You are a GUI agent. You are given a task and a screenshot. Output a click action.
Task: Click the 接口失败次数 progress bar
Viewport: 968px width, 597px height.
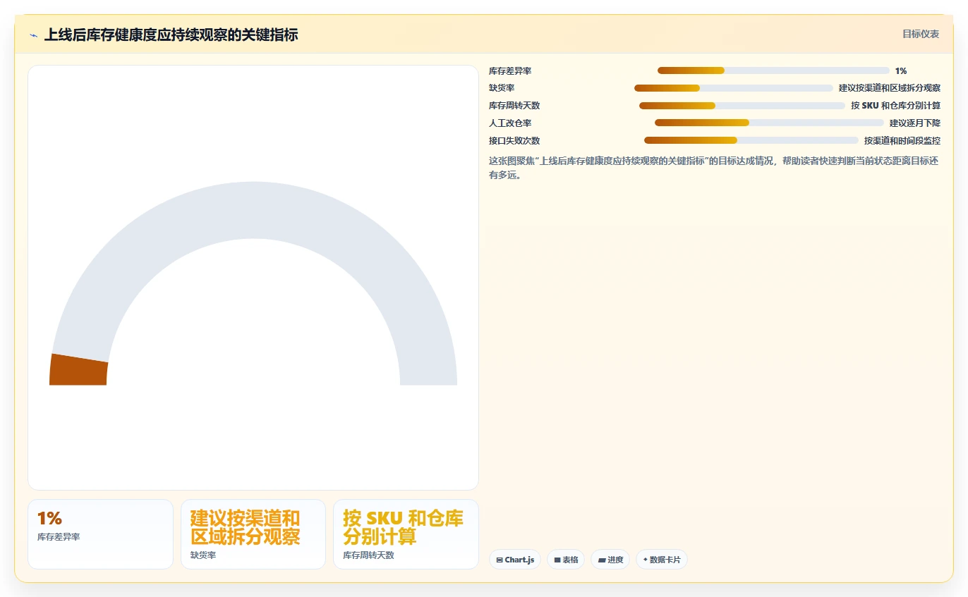pyautogui.click(x=751, y=140)
